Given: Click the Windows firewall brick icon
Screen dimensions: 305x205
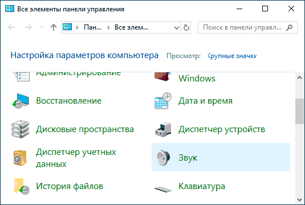Looking at the screenshot, I should pyautogui.click(x=162, y=76).
